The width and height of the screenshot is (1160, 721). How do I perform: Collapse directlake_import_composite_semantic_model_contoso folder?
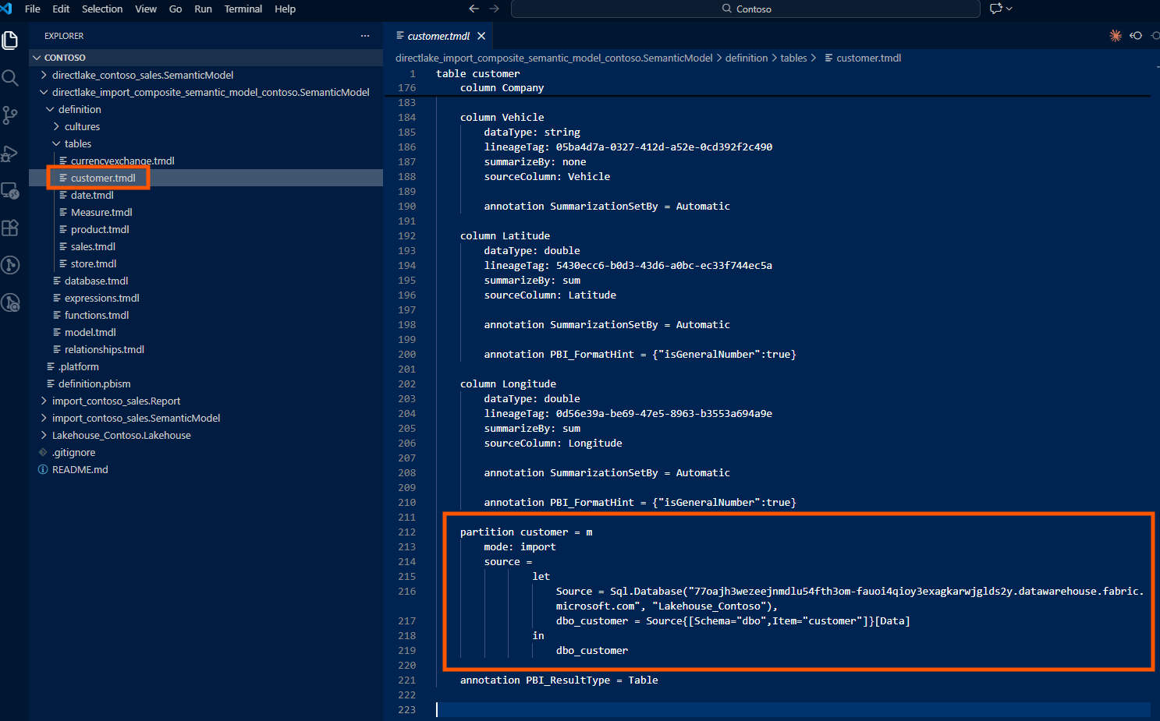pyautogui.click(x=206, y=92)
